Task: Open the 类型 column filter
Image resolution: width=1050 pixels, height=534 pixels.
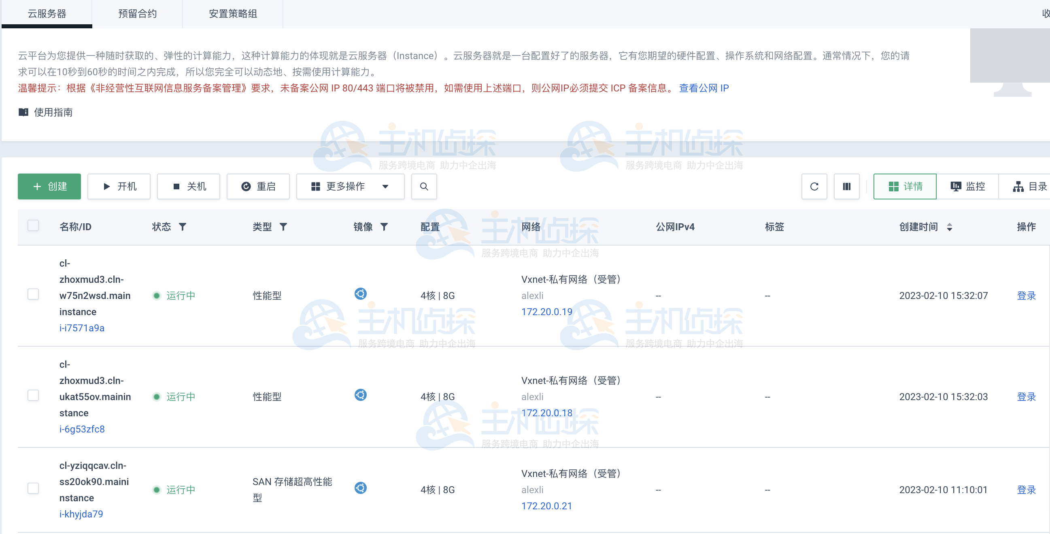Action: pos(283,227)
